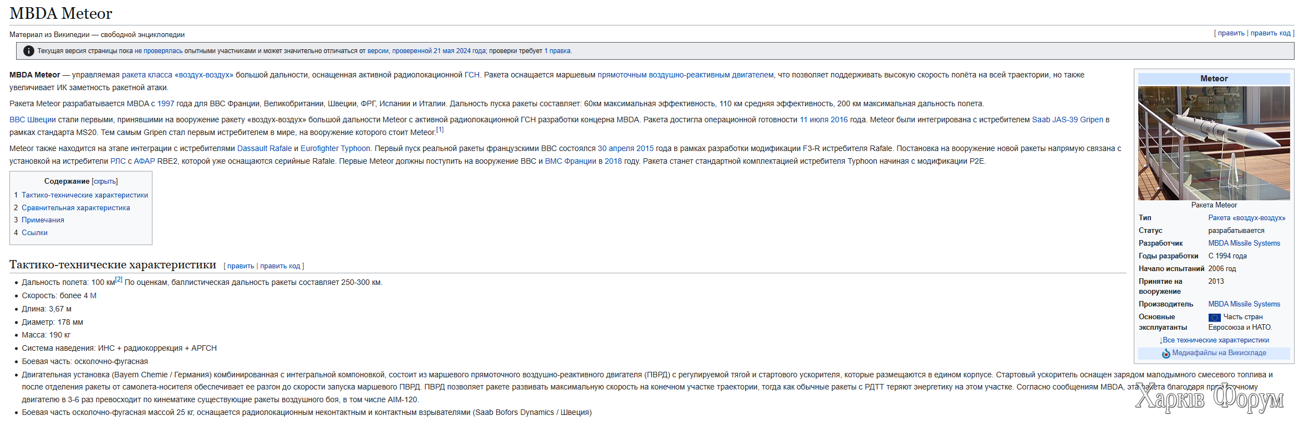1304x426 pixels.
Task: Click footnote reference [2] after '100 км'
Action: (x=119, y=279)
